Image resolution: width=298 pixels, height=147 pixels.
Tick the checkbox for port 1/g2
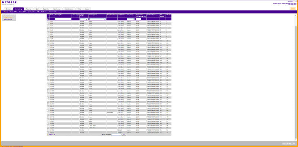pyautogui.click(x=48, y=24)
